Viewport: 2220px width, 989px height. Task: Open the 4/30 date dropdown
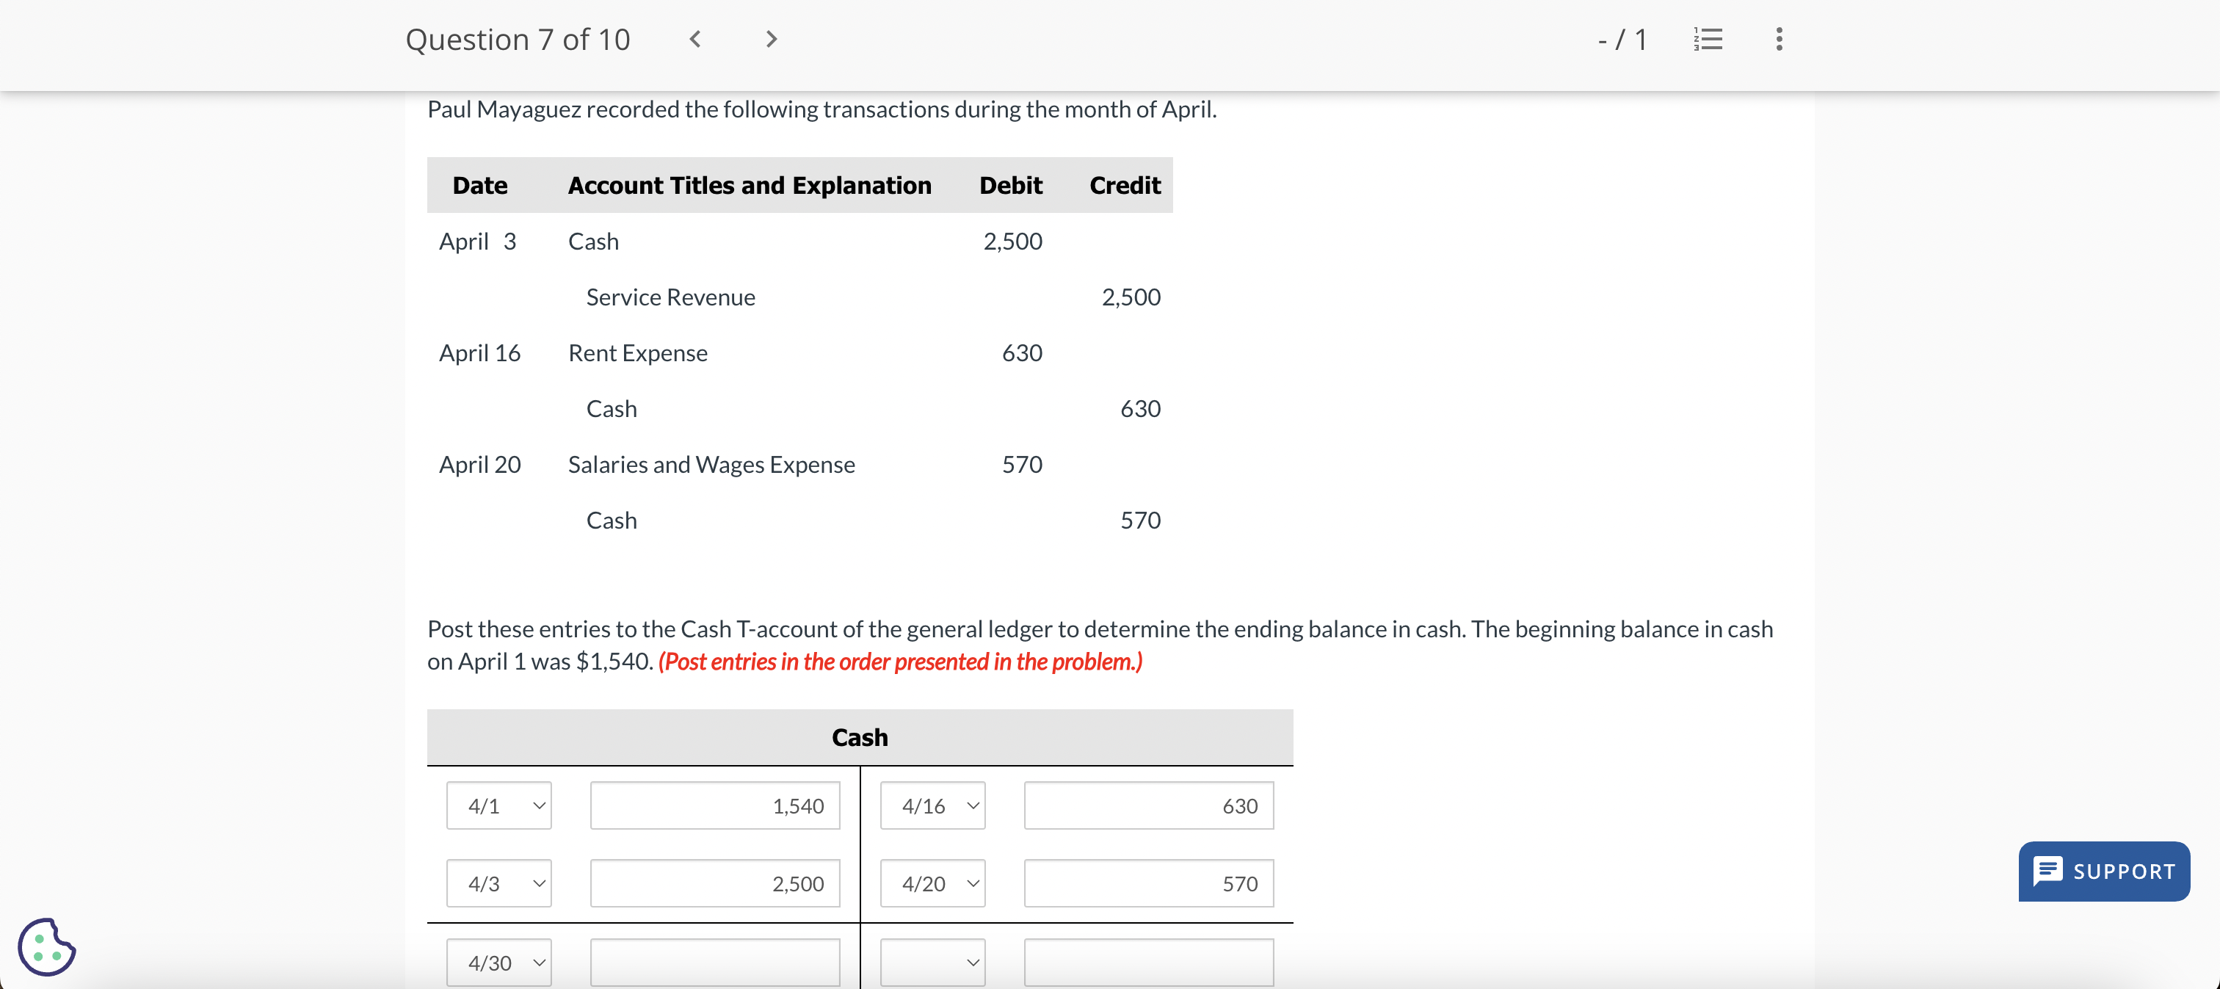[x=498, y=961]
